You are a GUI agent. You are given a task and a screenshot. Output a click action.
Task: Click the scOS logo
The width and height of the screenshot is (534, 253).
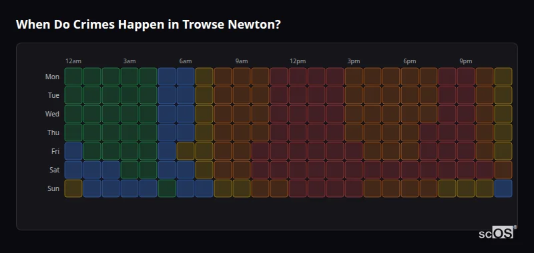pos(497,232)
